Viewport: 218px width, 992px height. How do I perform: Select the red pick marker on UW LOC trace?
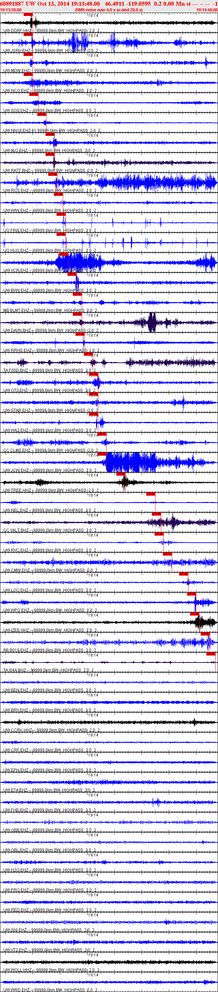183,574
